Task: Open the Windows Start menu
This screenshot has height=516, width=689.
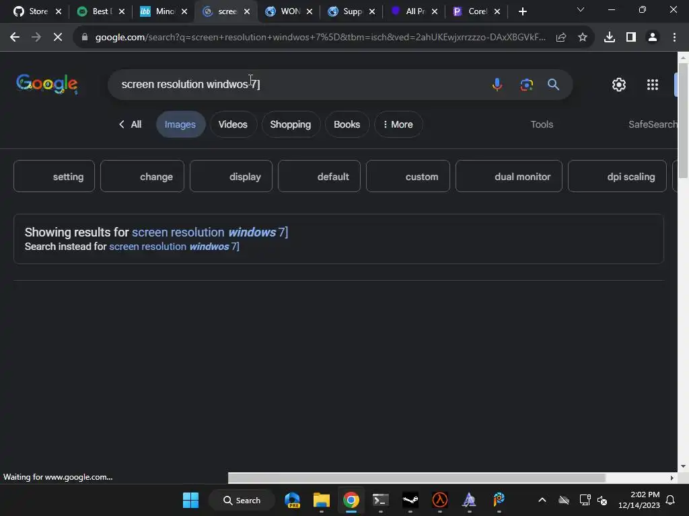Action: point(190,500)
